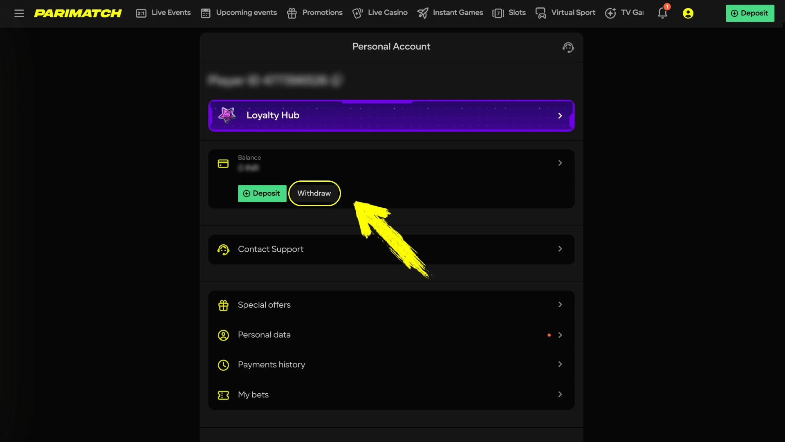Click the support headset icon in header
Screen dimensions: 785x442
[x=568, y=47]
